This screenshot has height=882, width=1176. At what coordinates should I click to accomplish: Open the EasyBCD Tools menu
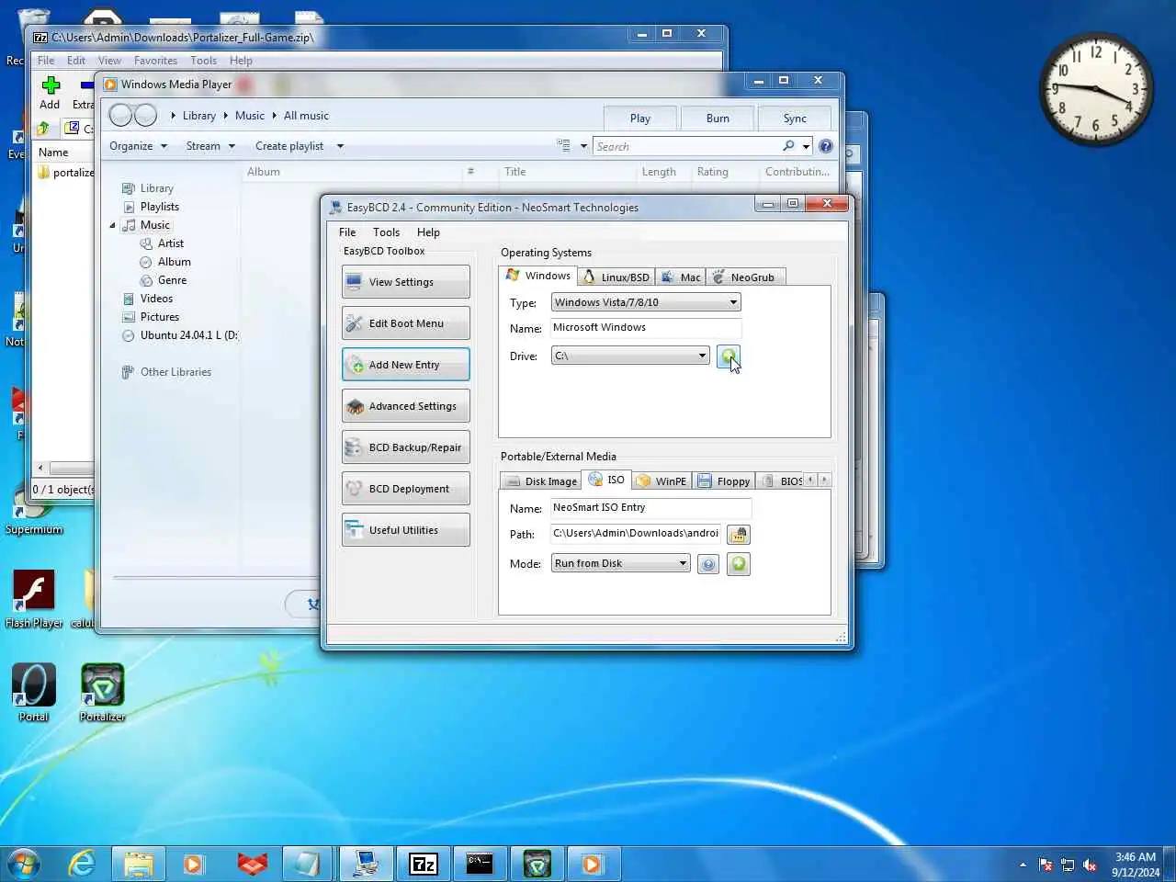pos(386,232)
